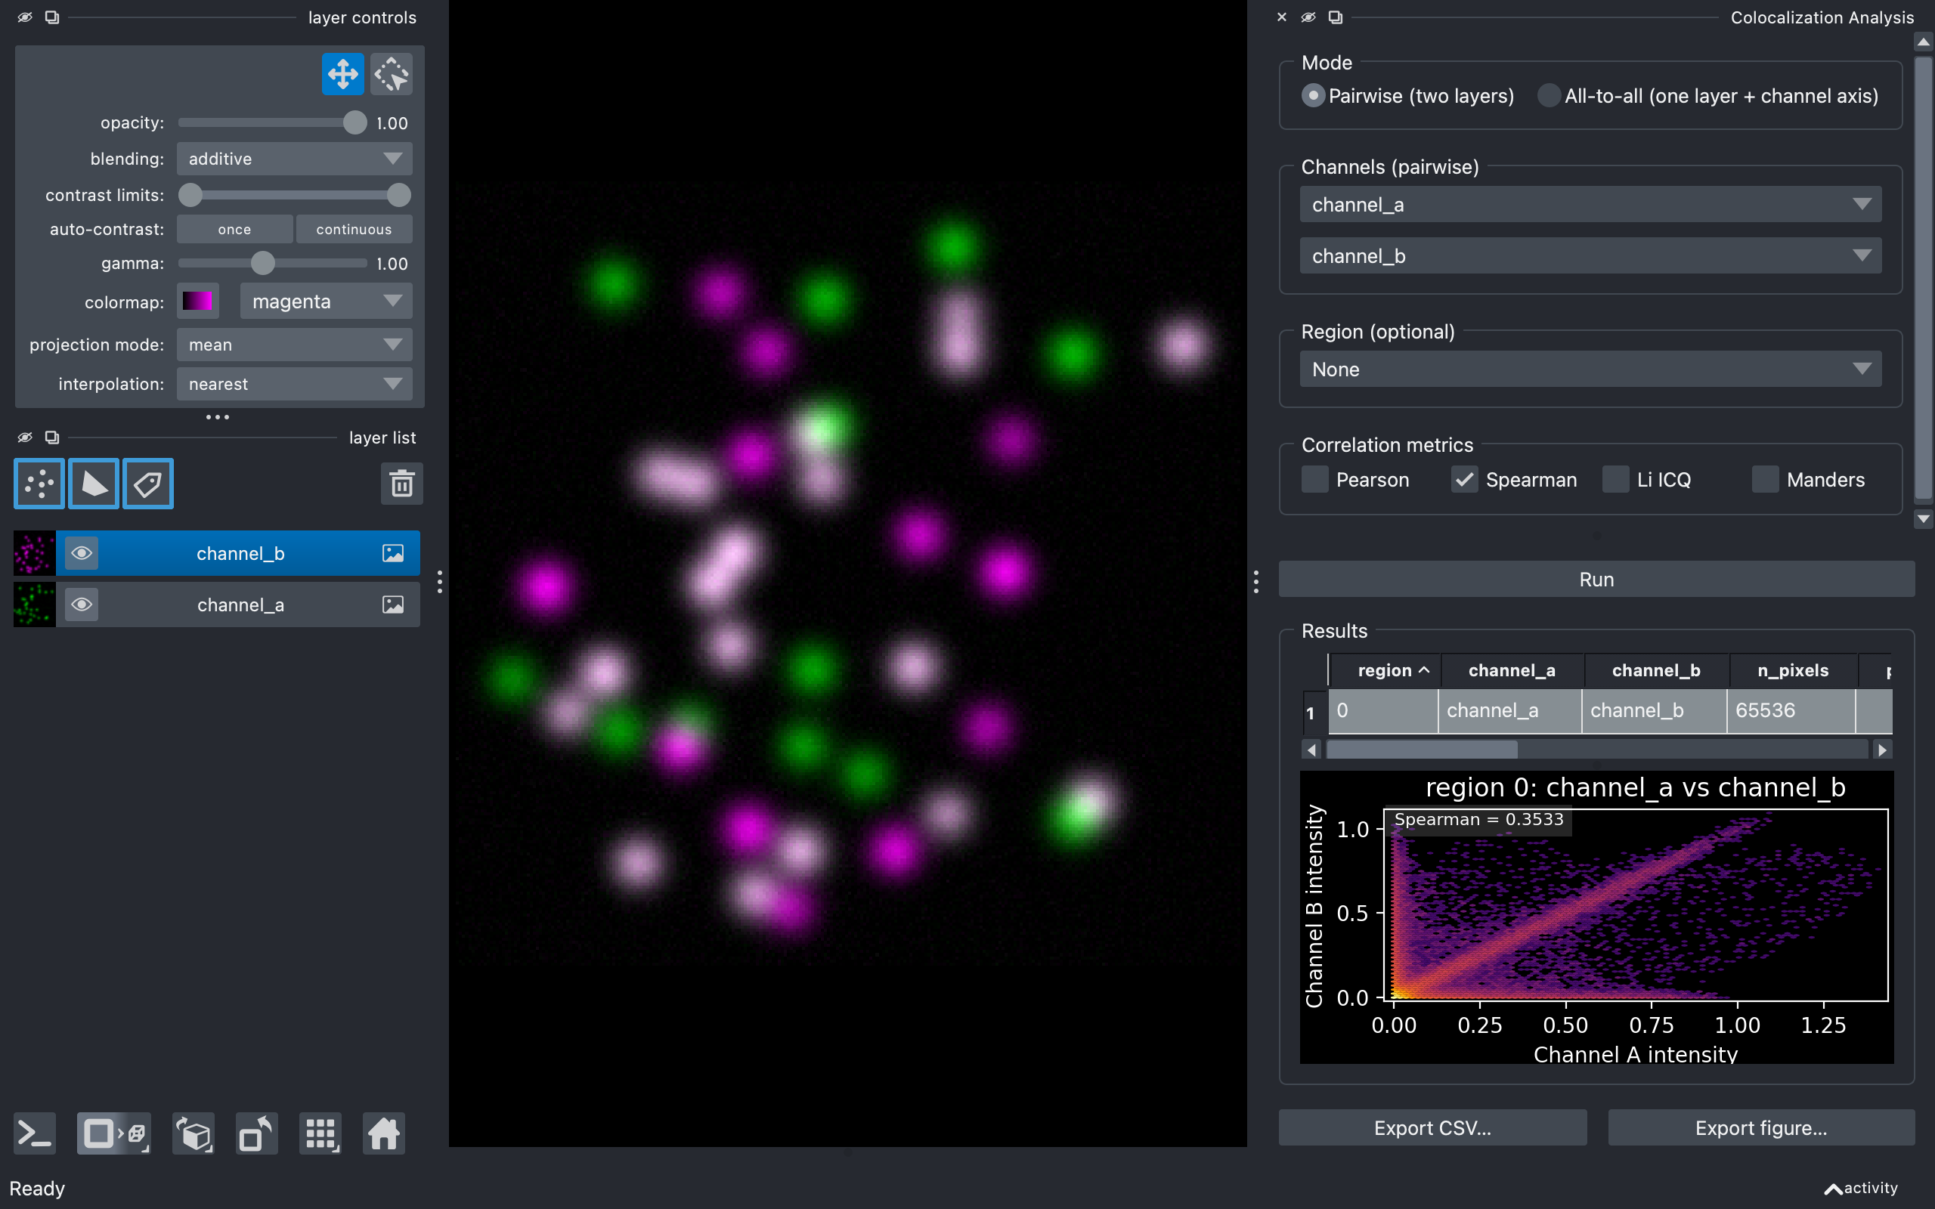Uncheck the Spearman metric checkbox
This screenshot has width=1935, height=1209.
(x=1464, y=480)
